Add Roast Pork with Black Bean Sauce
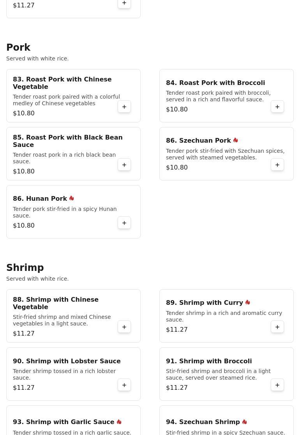This screenshot has width=300, height=435. [124, 165]
